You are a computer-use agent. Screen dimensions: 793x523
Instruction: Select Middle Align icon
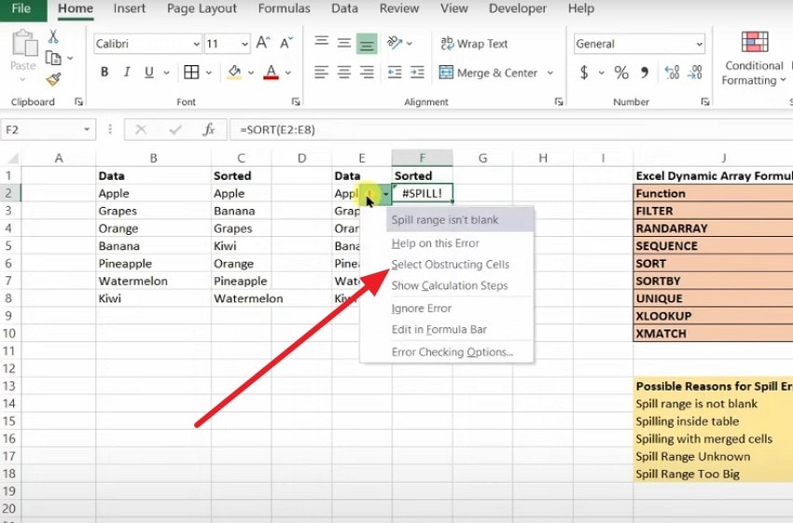click(344, 43)
